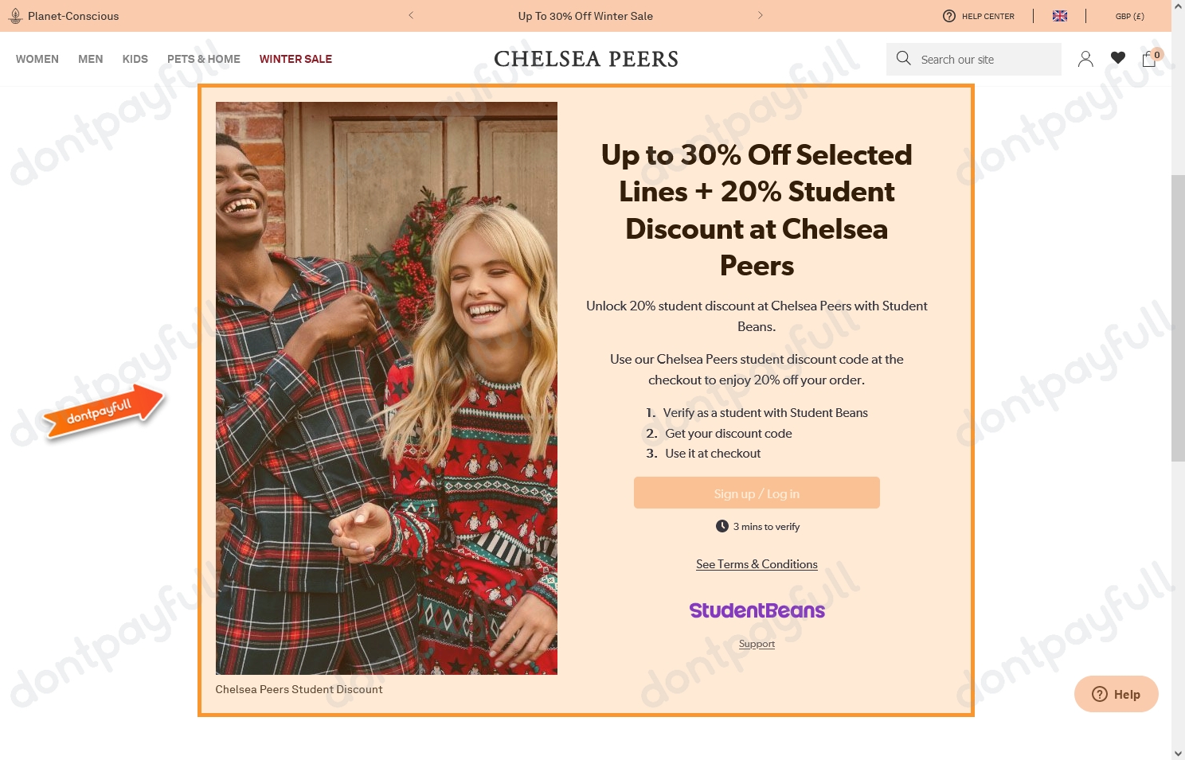Click the StudentBeans logo
The image size is (1185, 760).
[x=757, y=610]
